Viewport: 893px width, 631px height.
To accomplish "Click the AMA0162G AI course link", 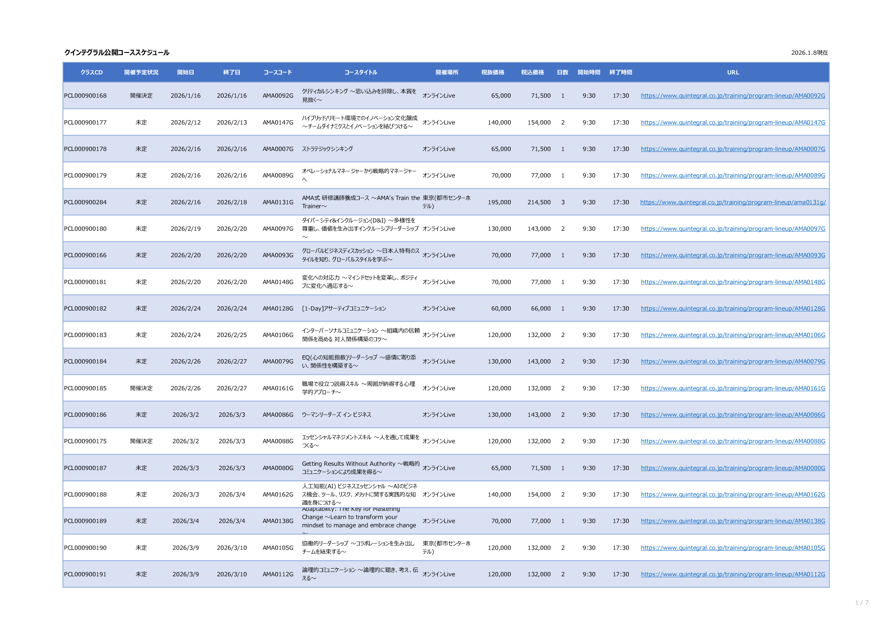I will [733, 495].
